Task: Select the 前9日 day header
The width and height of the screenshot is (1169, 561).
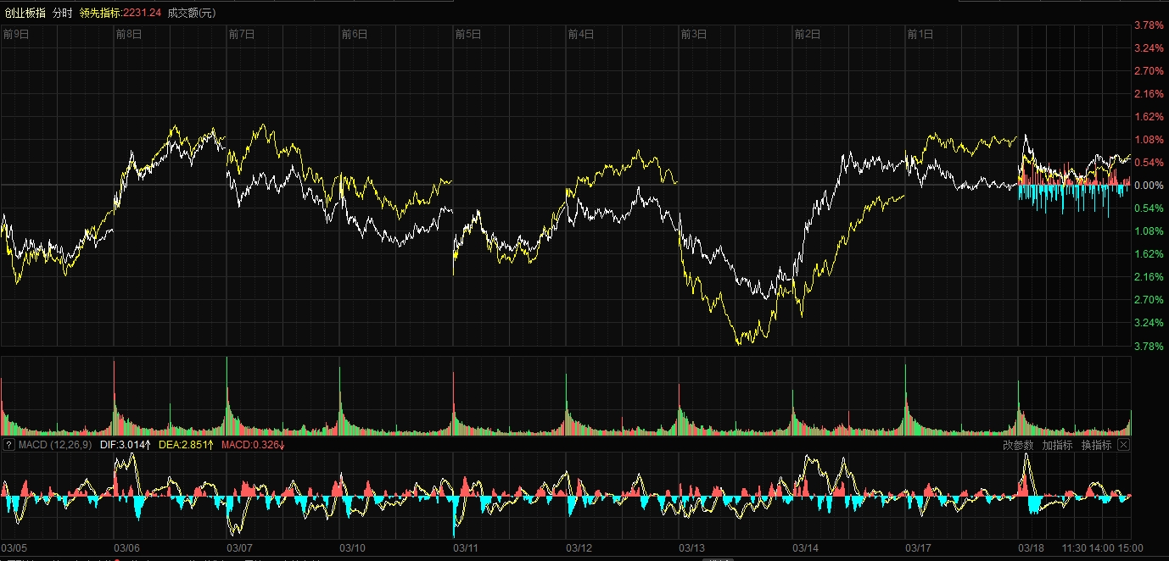Action: (16, 35)
